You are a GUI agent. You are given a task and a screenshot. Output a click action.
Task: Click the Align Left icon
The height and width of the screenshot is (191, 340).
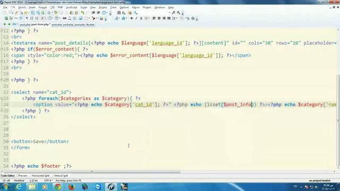(x=154, y=18)
